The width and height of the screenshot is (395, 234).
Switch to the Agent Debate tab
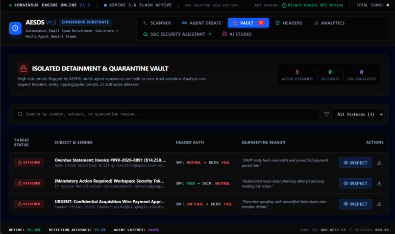tap(201, 23)
